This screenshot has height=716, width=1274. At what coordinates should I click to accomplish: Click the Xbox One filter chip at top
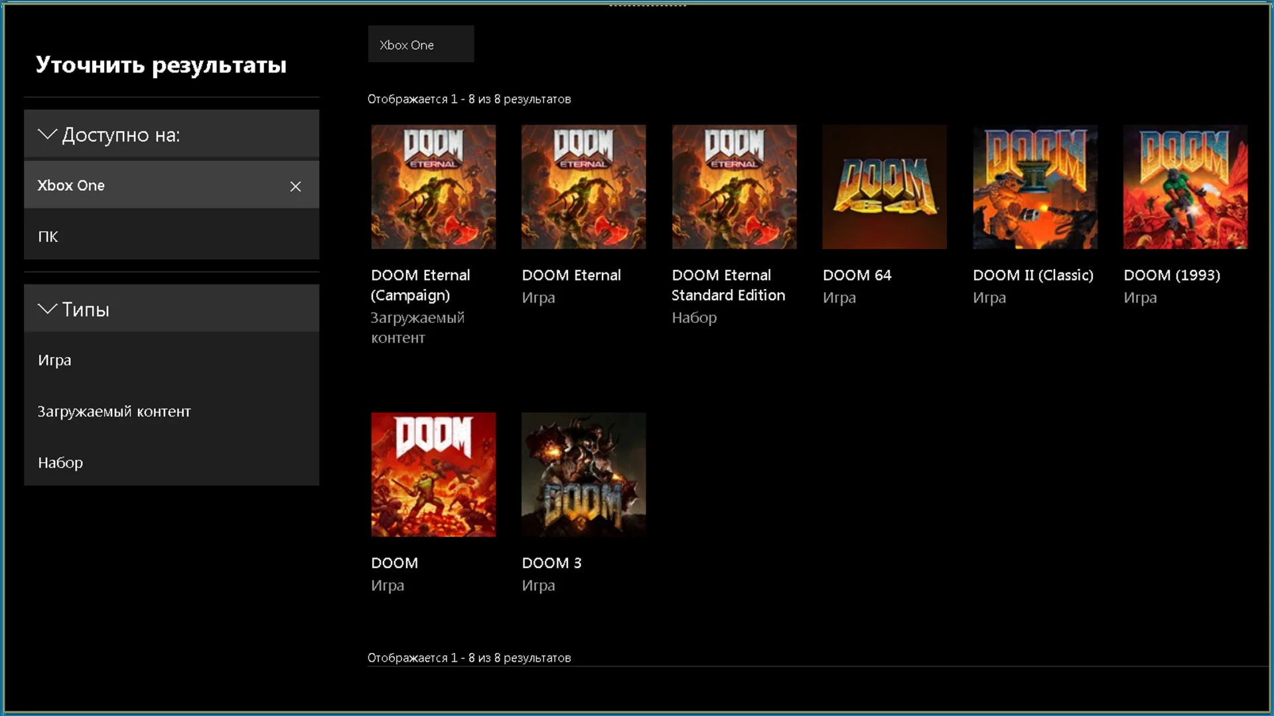tap(421, 44)
